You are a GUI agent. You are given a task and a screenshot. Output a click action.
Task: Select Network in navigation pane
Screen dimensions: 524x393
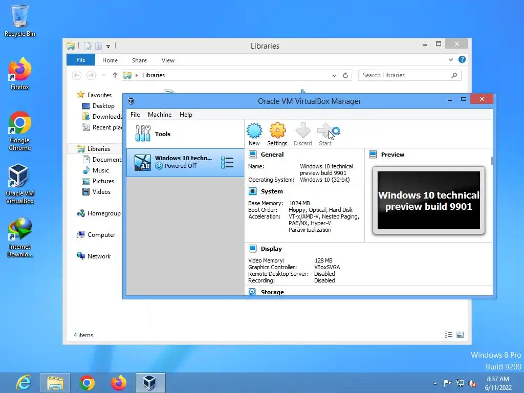coord(99,256)
